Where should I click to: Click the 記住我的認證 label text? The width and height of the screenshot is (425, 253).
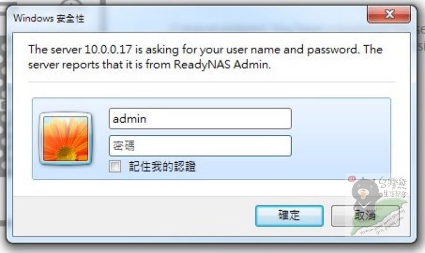coord(162,166)
